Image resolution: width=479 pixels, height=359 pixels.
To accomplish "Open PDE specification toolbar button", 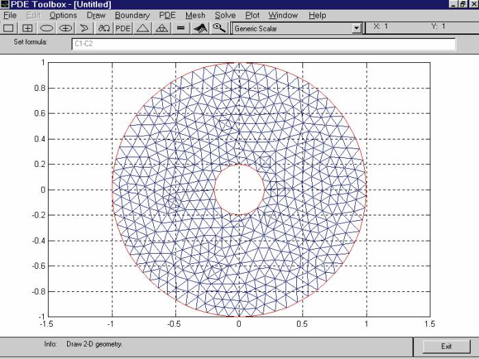I will click(x=122, y=28).
